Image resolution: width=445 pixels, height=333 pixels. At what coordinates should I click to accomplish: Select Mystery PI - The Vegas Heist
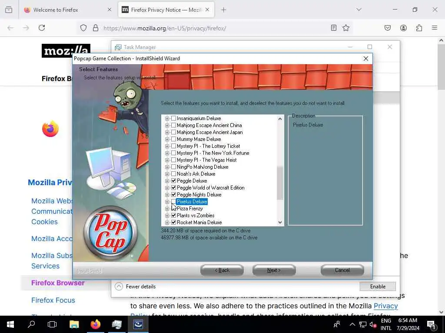click(x=206, y=160)
